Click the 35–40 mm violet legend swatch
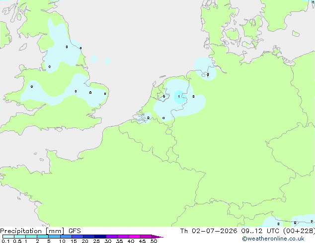Screen dimensions: 315x243 [123, 237]
